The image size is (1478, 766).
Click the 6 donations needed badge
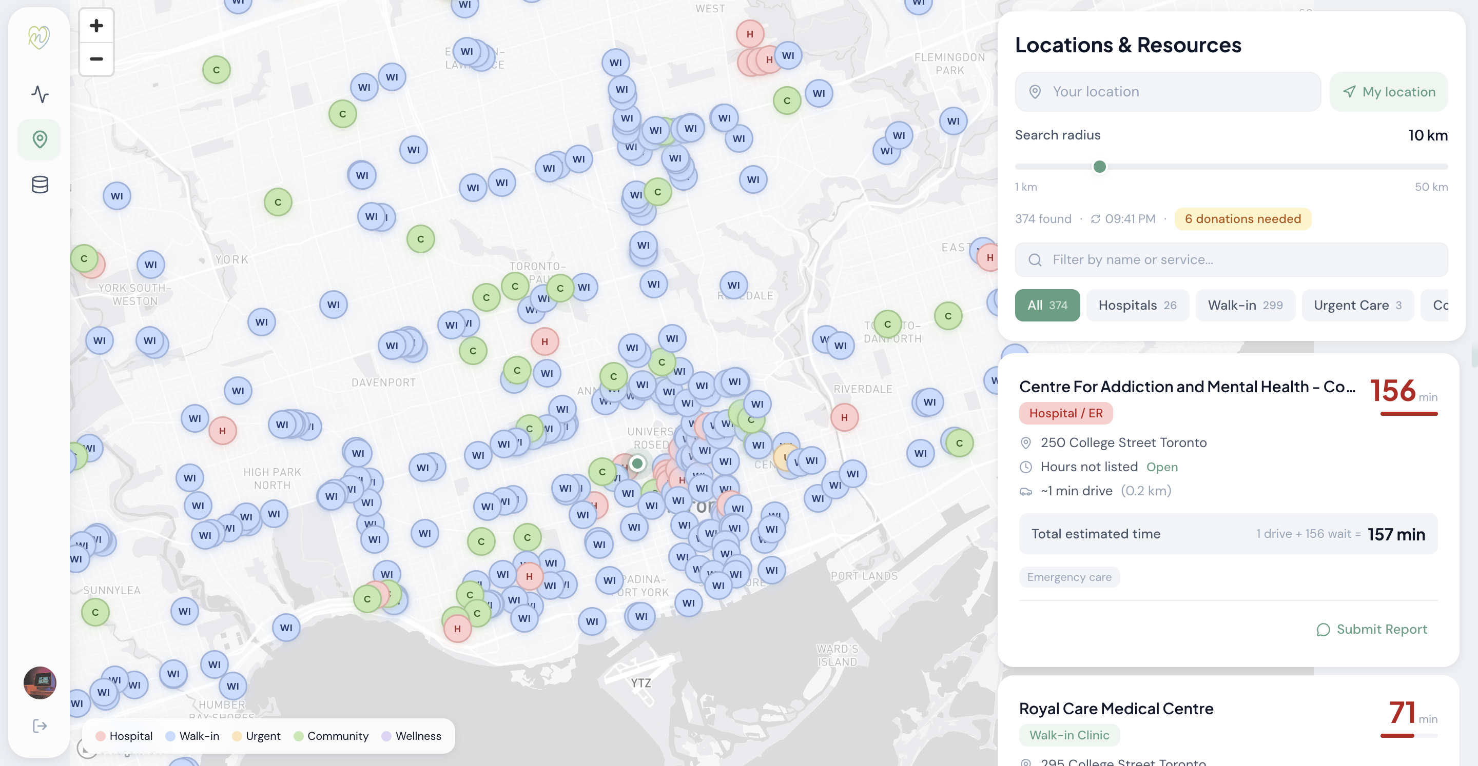[1242, 219]
